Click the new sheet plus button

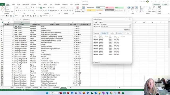70,88
